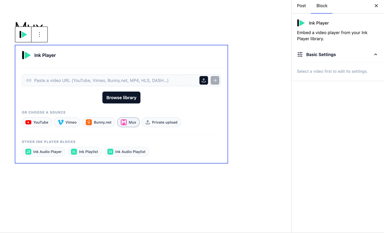Click the 'OR CHOOSE A SOURCE' label

coord(44,112)
